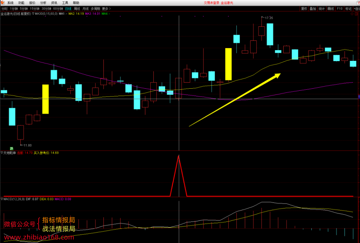
Task: Open the 报价 menu
Action: click(32, 3)
